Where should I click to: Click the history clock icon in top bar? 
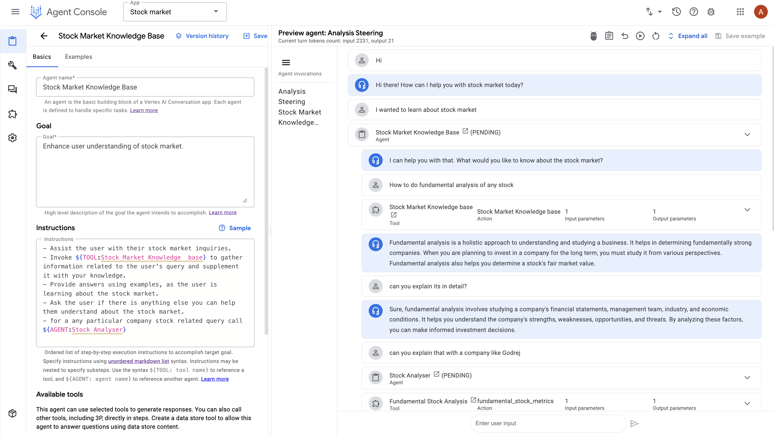(676, 12)
